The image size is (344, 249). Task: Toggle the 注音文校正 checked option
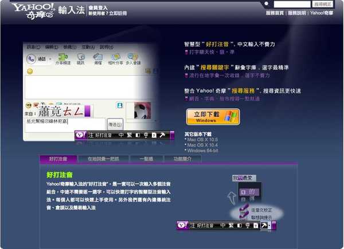pos(256,210)
